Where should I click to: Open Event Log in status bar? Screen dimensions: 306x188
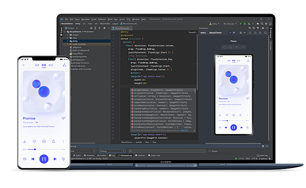point(262,155)
